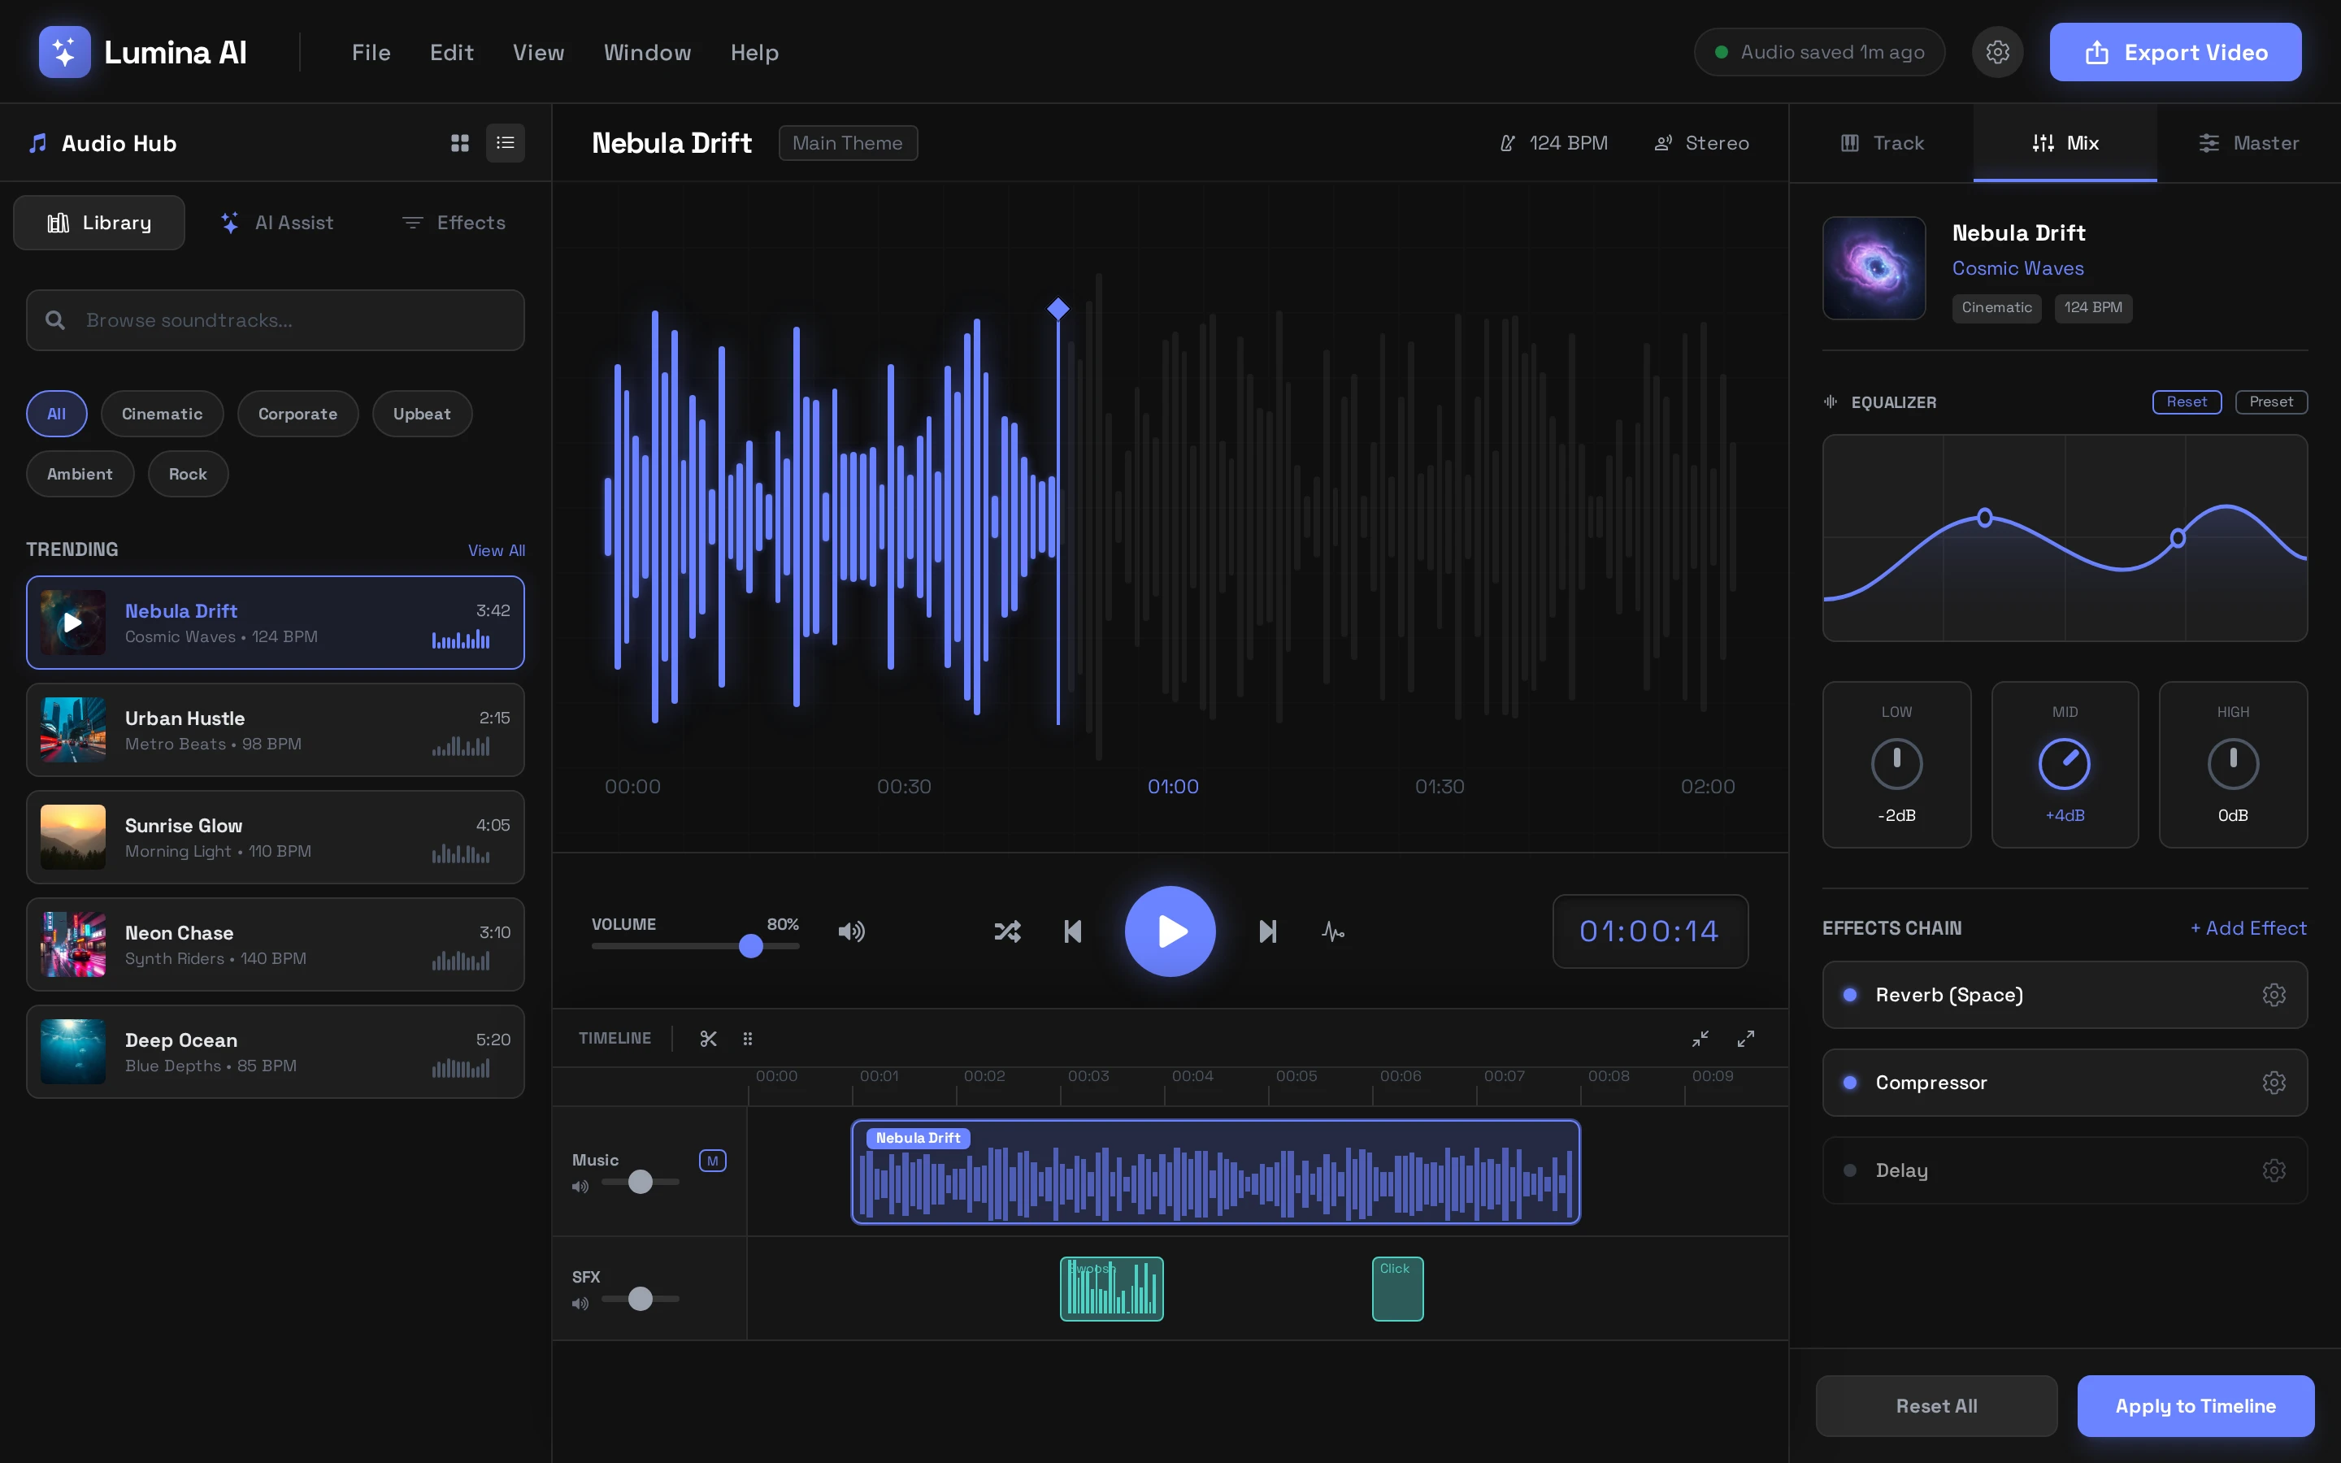Click the SFX track volume slider knob
The width and height of the screenshot is (2341, 1463).
point(641,1299)
